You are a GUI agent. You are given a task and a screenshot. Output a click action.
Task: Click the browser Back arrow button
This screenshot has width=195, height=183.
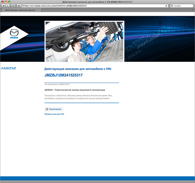[4, 6]
